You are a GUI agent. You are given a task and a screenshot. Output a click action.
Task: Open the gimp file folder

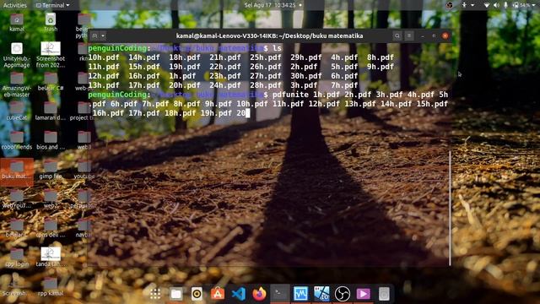(x=51, y=170)
